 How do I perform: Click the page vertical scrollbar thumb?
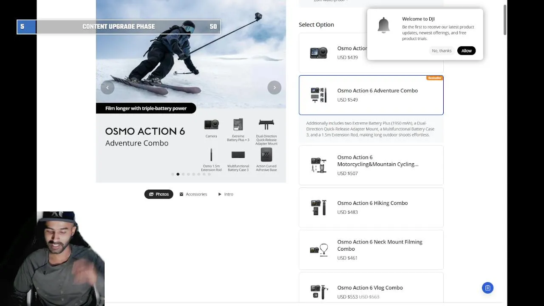(x=505, y=20)
